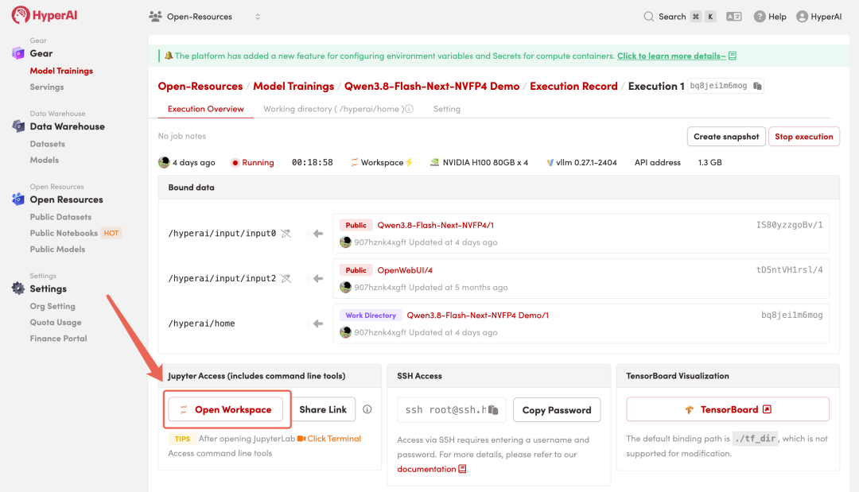Click the user avatar next to 4 days ago
859x492 pixels.
click(164, 162)
